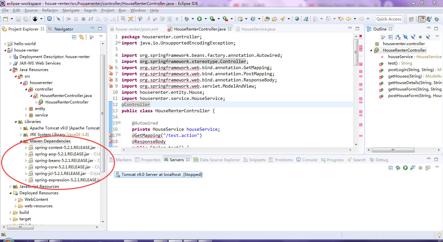The width and height of the screenshot is (443, 242).
Task: Open the Run button dropdown arrow
Action: click(206, 19)
